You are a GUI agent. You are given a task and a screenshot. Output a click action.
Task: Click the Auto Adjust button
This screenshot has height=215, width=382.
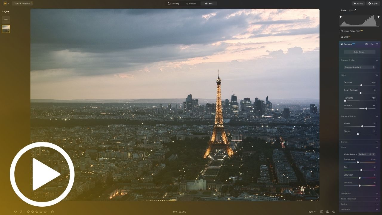coord(359,52)
